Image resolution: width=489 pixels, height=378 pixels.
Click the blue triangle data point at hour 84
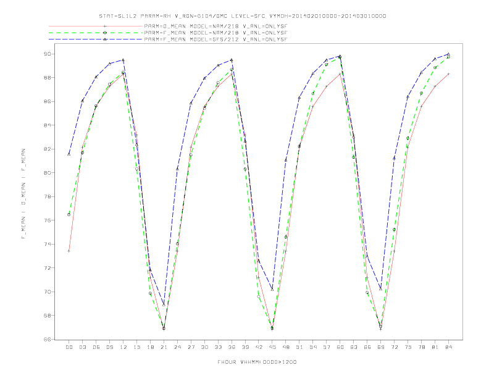pos(448,54)
